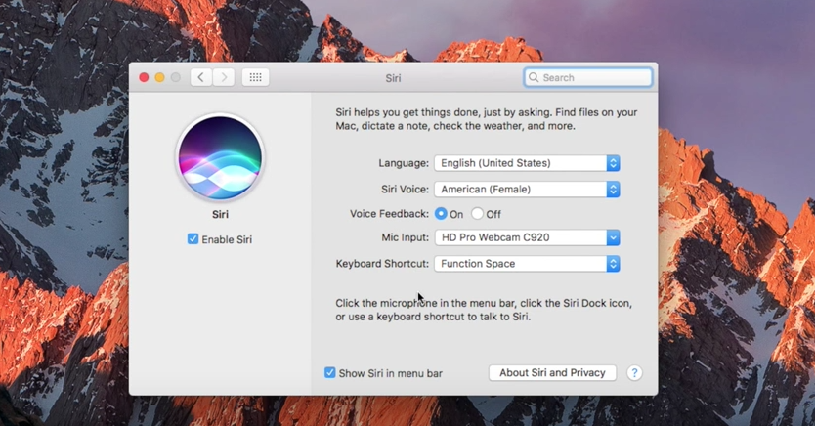Click the Language: label
This screenshot has height=426, width=815.
pyautogui.click(x=404, y=163)
